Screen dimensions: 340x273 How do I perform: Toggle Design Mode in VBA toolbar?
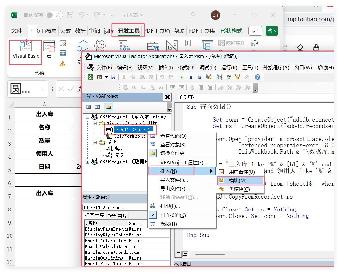tap(209, 77)
